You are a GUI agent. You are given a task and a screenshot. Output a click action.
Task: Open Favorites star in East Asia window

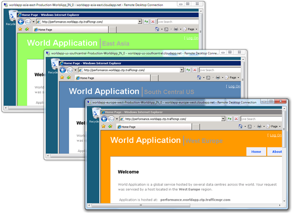(x=20, y=29)
